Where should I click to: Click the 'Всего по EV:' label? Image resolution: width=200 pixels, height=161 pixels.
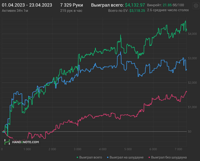[118, 11]
